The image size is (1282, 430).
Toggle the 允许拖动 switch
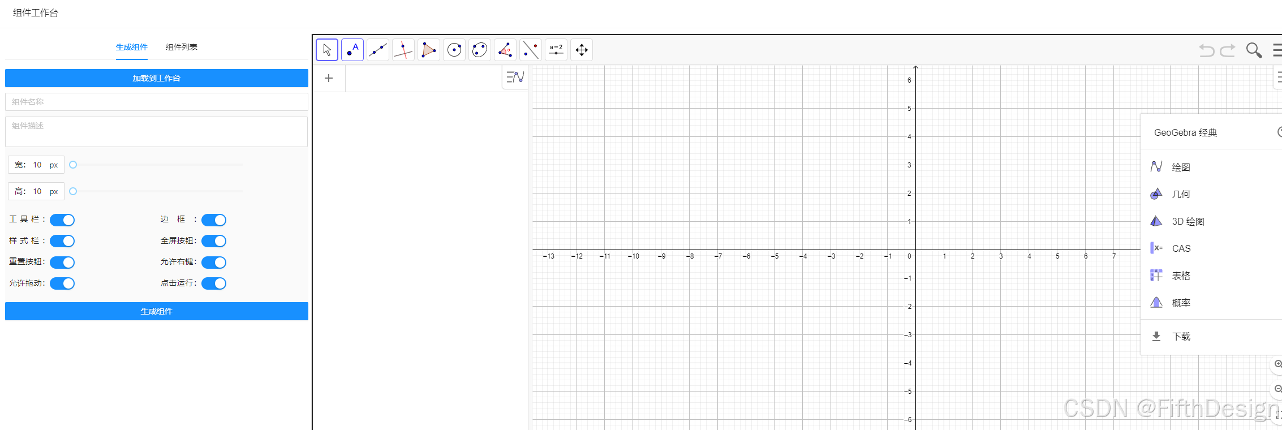click(62, 283)
